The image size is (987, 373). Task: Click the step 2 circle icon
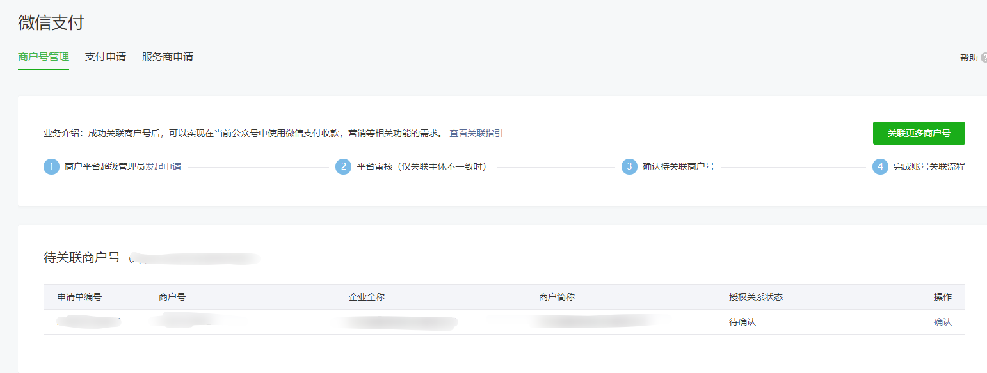pos(343,167)
